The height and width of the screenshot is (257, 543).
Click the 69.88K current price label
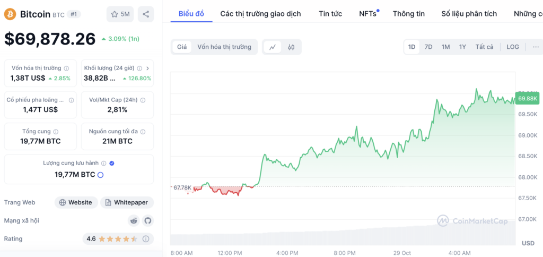tap(527, 99)
